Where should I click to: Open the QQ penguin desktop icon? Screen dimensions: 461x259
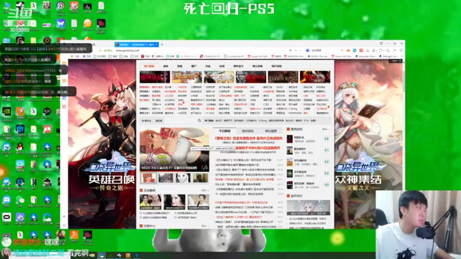pos(20,147)
